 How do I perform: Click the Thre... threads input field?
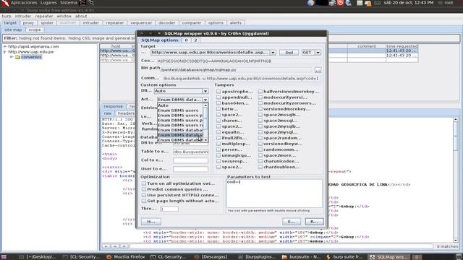pyautogui.click(x=169, y=209)
